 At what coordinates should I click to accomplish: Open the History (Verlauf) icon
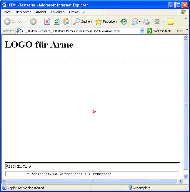click(124, 21)
